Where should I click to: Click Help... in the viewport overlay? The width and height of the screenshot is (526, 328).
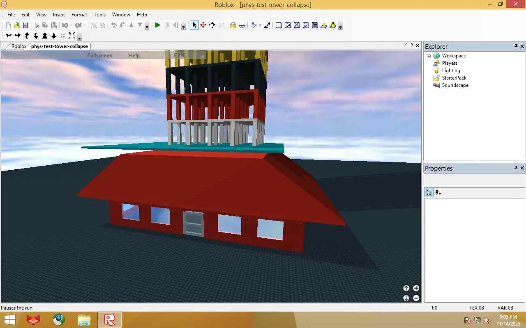[136, 55]
